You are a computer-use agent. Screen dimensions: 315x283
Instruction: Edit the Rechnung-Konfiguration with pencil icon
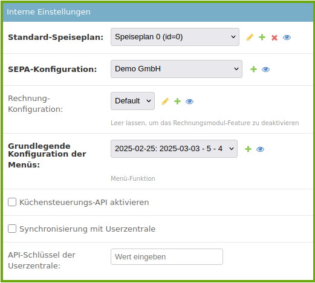165,102
